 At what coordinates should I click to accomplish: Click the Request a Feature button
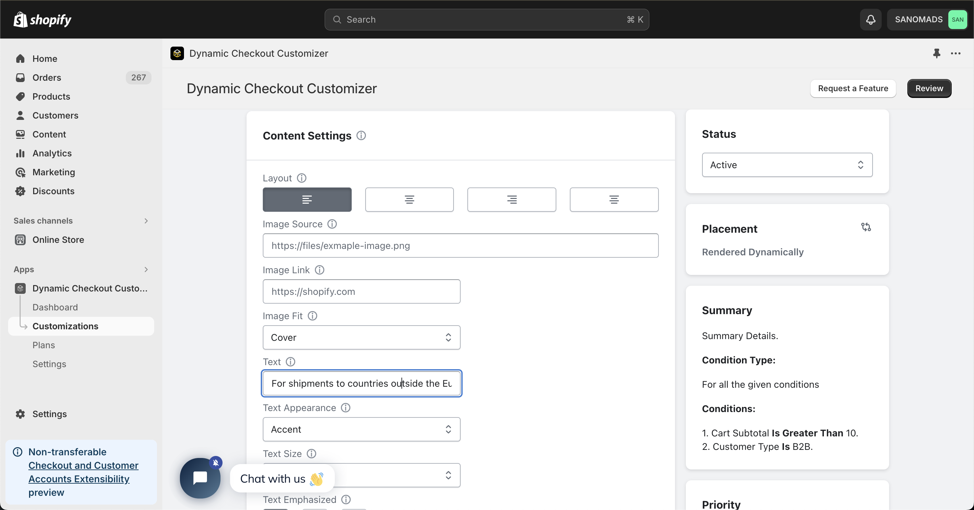[x=853, y=88]
